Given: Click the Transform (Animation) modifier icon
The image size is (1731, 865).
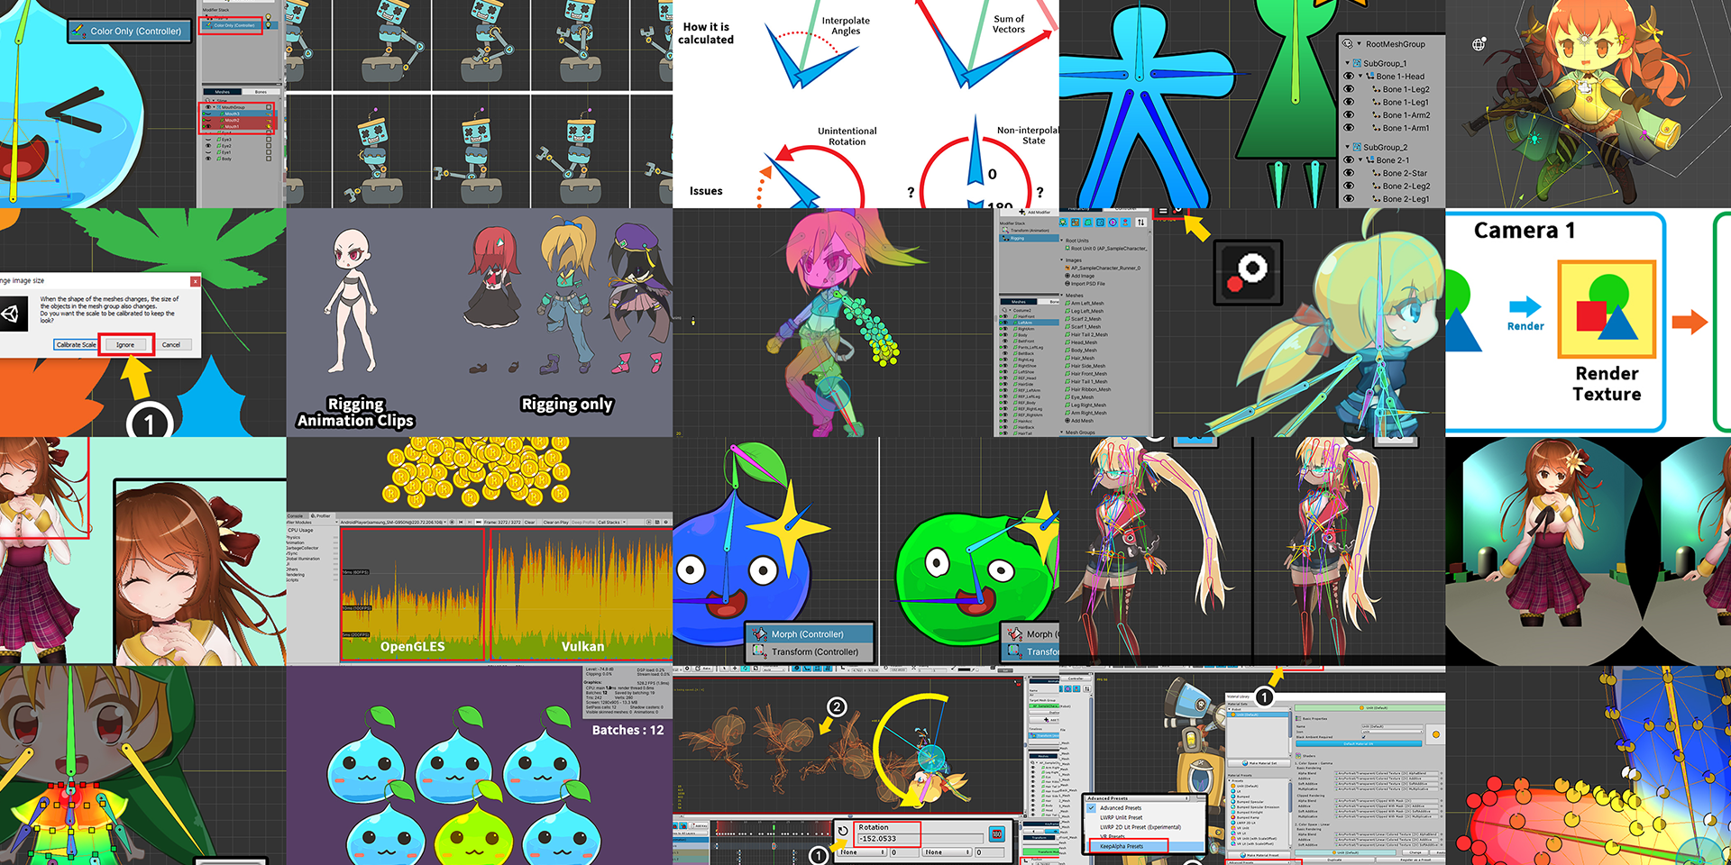Looking at the screenshot, I should [1005, 230].
